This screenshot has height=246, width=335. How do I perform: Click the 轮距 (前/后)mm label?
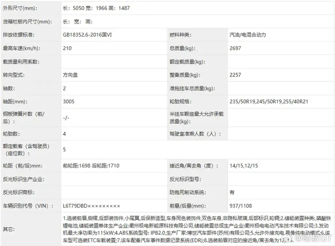23,166
